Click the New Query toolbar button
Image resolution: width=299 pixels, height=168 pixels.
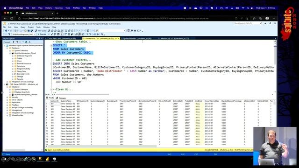[x=41, y=31]
